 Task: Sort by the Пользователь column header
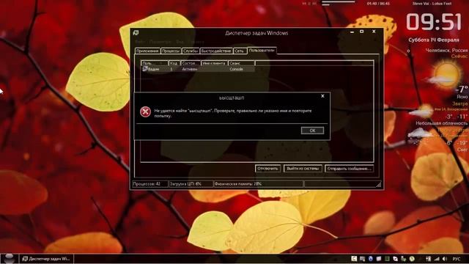(155, 63)
